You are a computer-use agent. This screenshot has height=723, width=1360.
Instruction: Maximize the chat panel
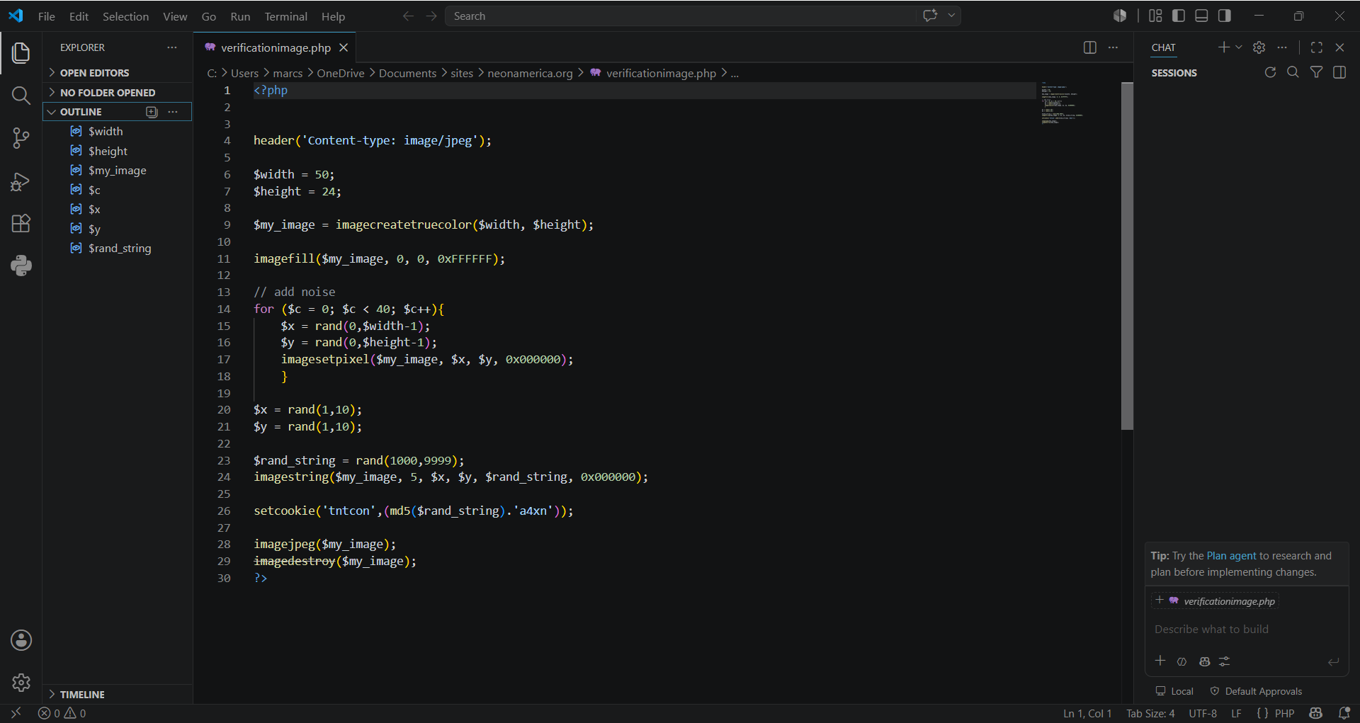pos(1317,47)
